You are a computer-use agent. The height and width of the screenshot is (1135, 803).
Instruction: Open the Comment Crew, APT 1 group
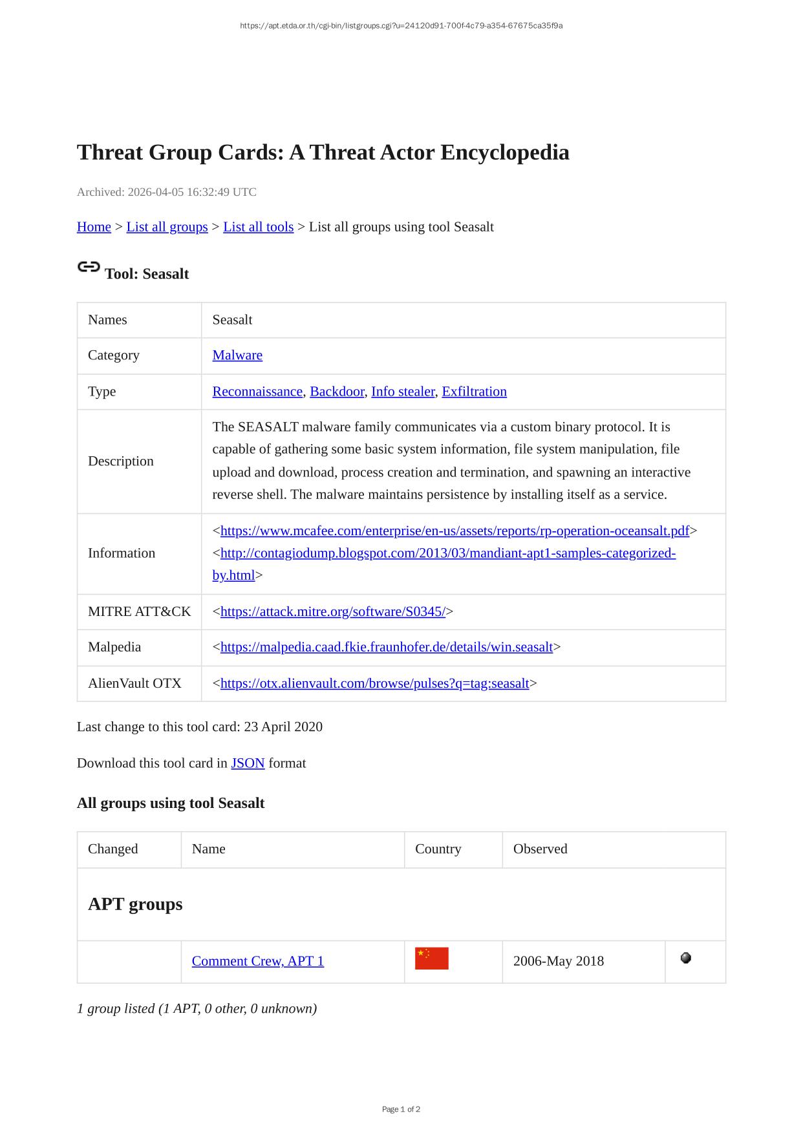pos(257,961)
